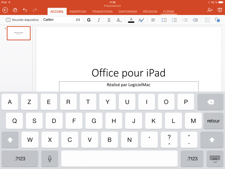This screenshot has width=225, height=169.
Task: Tap the backspace delete key
Action: pyautogui.click(x=210, y=102)
